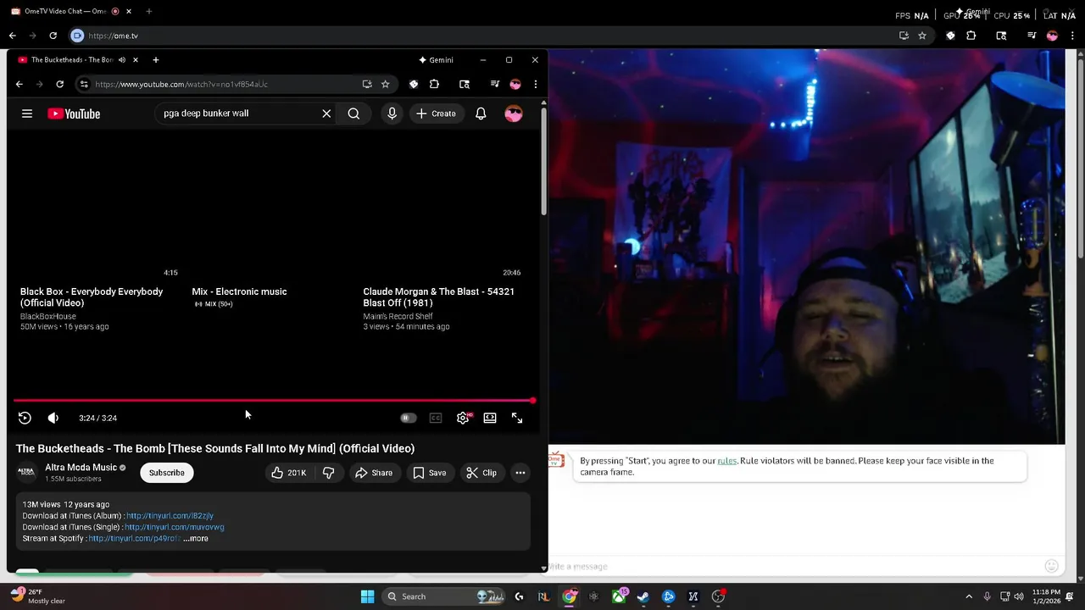
Task: Close The Bucketheads YouTube tab
Action: 135,60
